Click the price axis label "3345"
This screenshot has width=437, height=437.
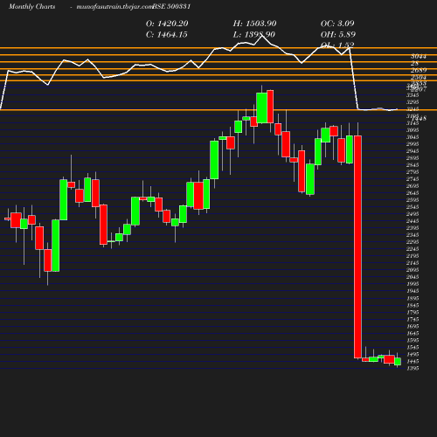tap(413, 95)
